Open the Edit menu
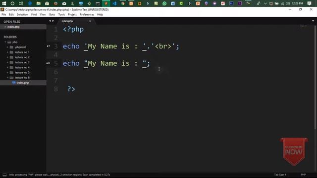This screenshot has height=178, width=317. (11, 14)
